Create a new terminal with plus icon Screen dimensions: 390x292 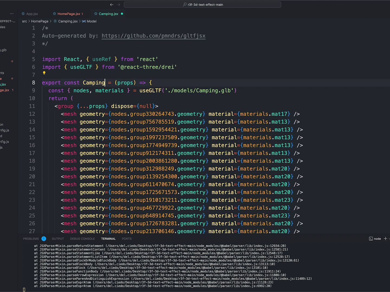click(385, 238)
